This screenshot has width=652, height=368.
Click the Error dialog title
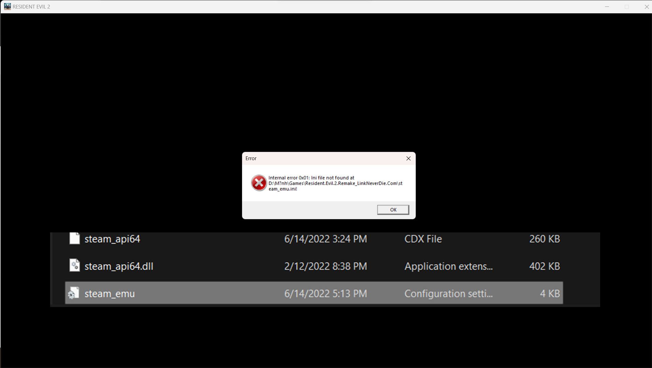pos(251,158)
